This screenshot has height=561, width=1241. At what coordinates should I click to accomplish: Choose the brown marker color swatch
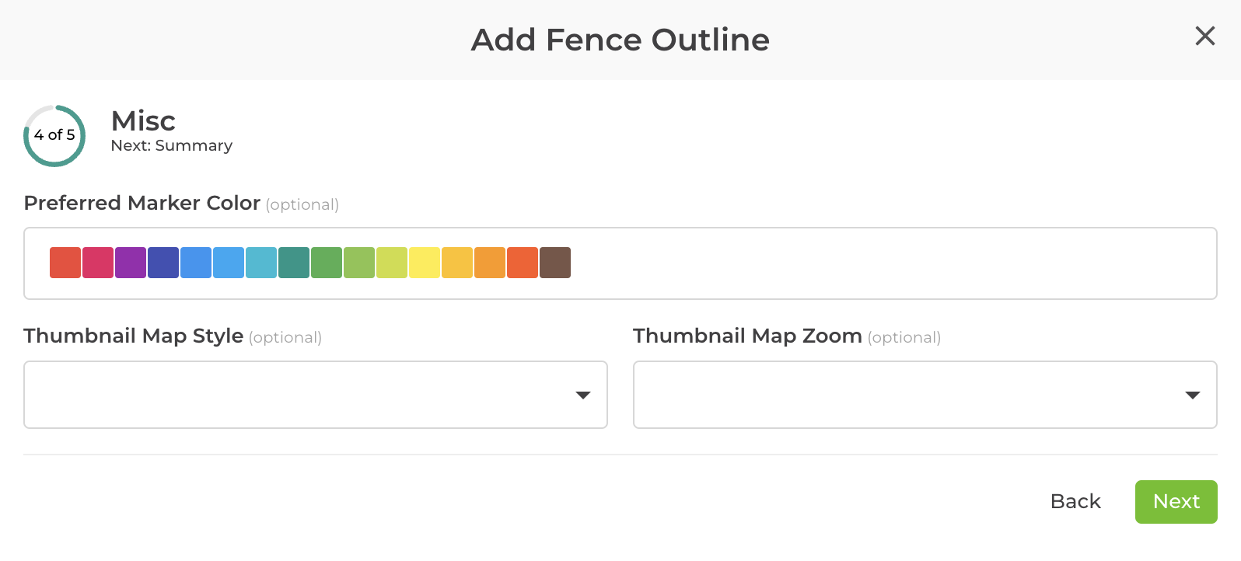coord(554,262)
